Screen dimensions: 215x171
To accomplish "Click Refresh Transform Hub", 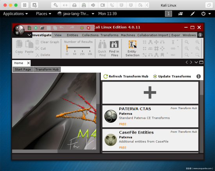I will 126,76.
